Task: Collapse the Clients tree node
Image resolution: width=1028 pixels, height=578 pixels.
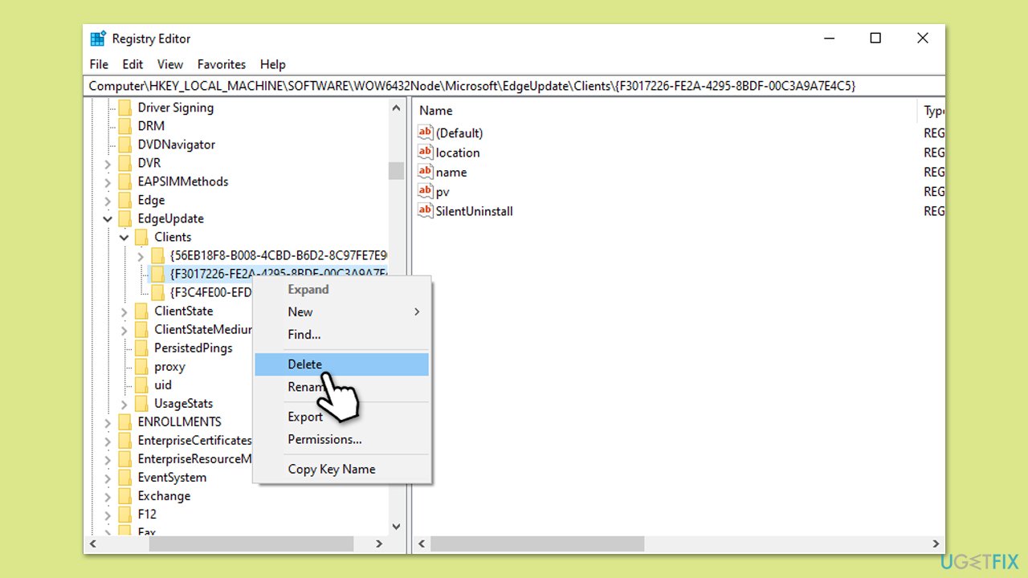Action: point(124,237)
